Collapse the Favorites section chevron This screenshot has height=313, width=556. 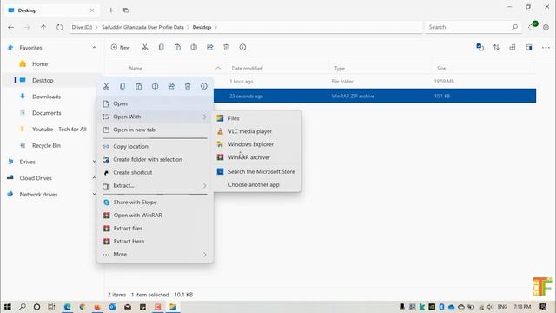(94, 48)
